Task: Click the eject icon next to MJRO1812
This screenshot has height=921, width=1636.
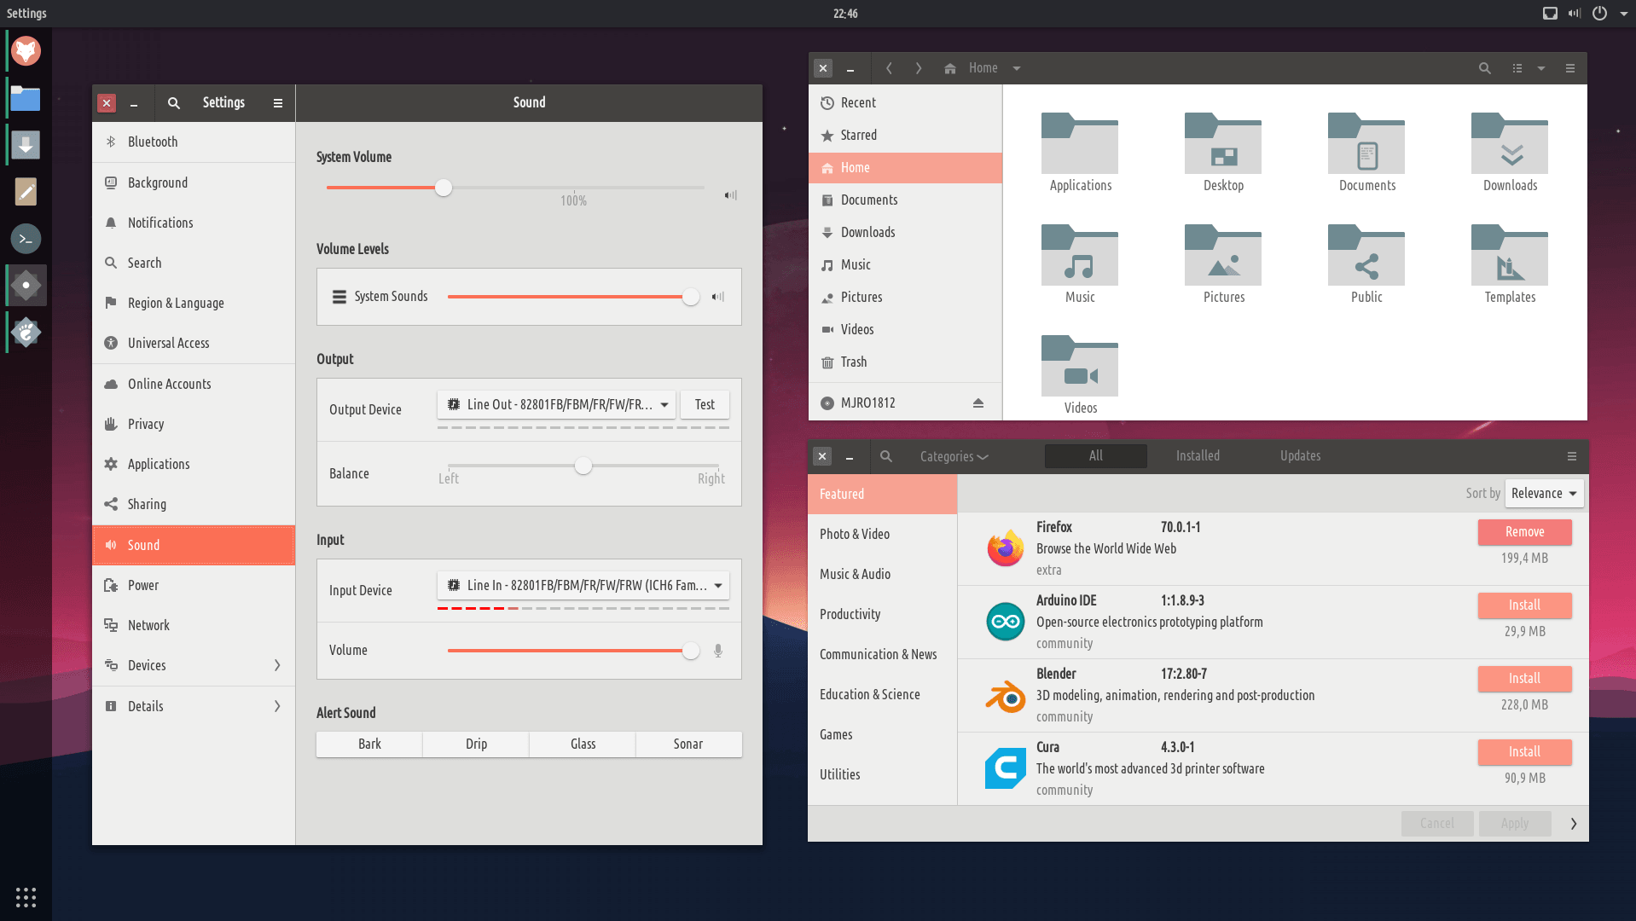Action: coord(978,403)
